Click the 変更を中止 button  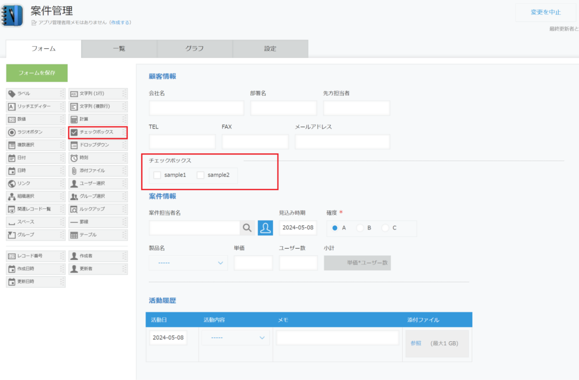[x=546, y=12]
